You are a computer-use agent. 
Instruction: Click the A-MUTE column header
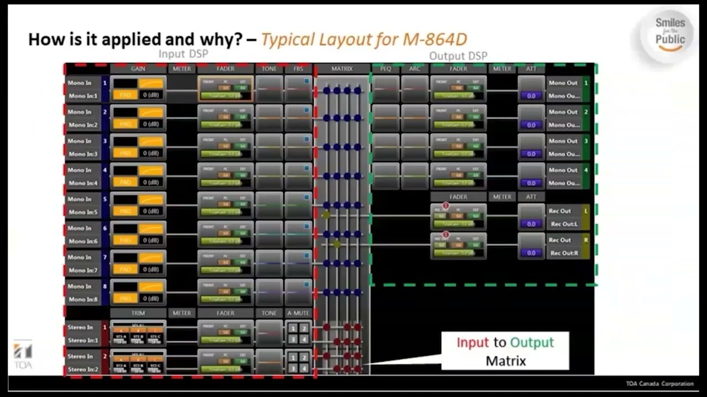(299, 313)
